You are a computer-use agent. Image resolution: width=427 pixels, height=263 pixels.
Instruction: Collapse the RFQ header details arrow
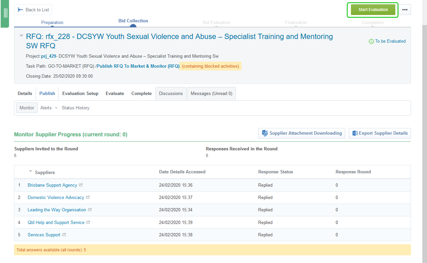(21, 35)
